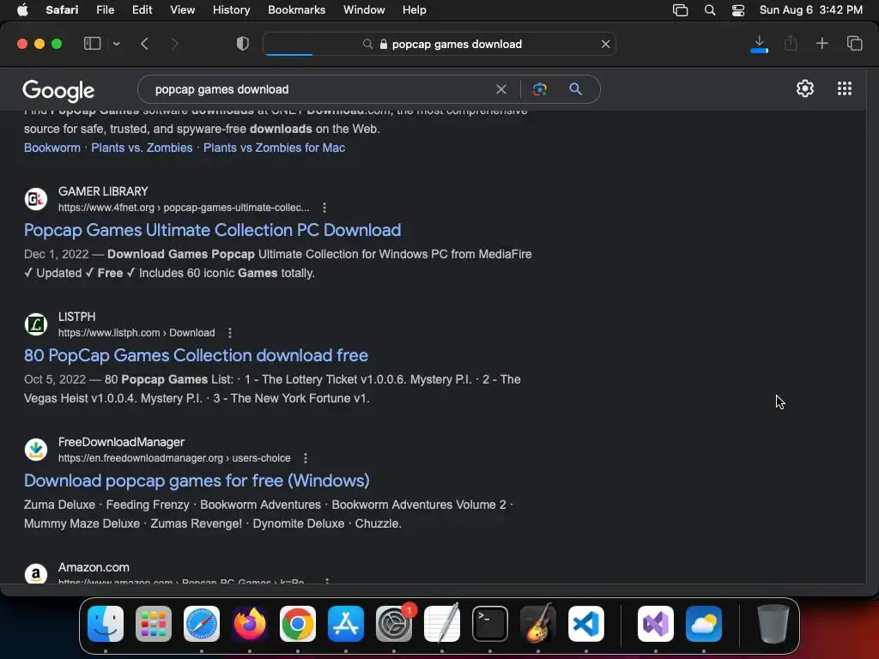Show the date and time panel

(810, 10)
